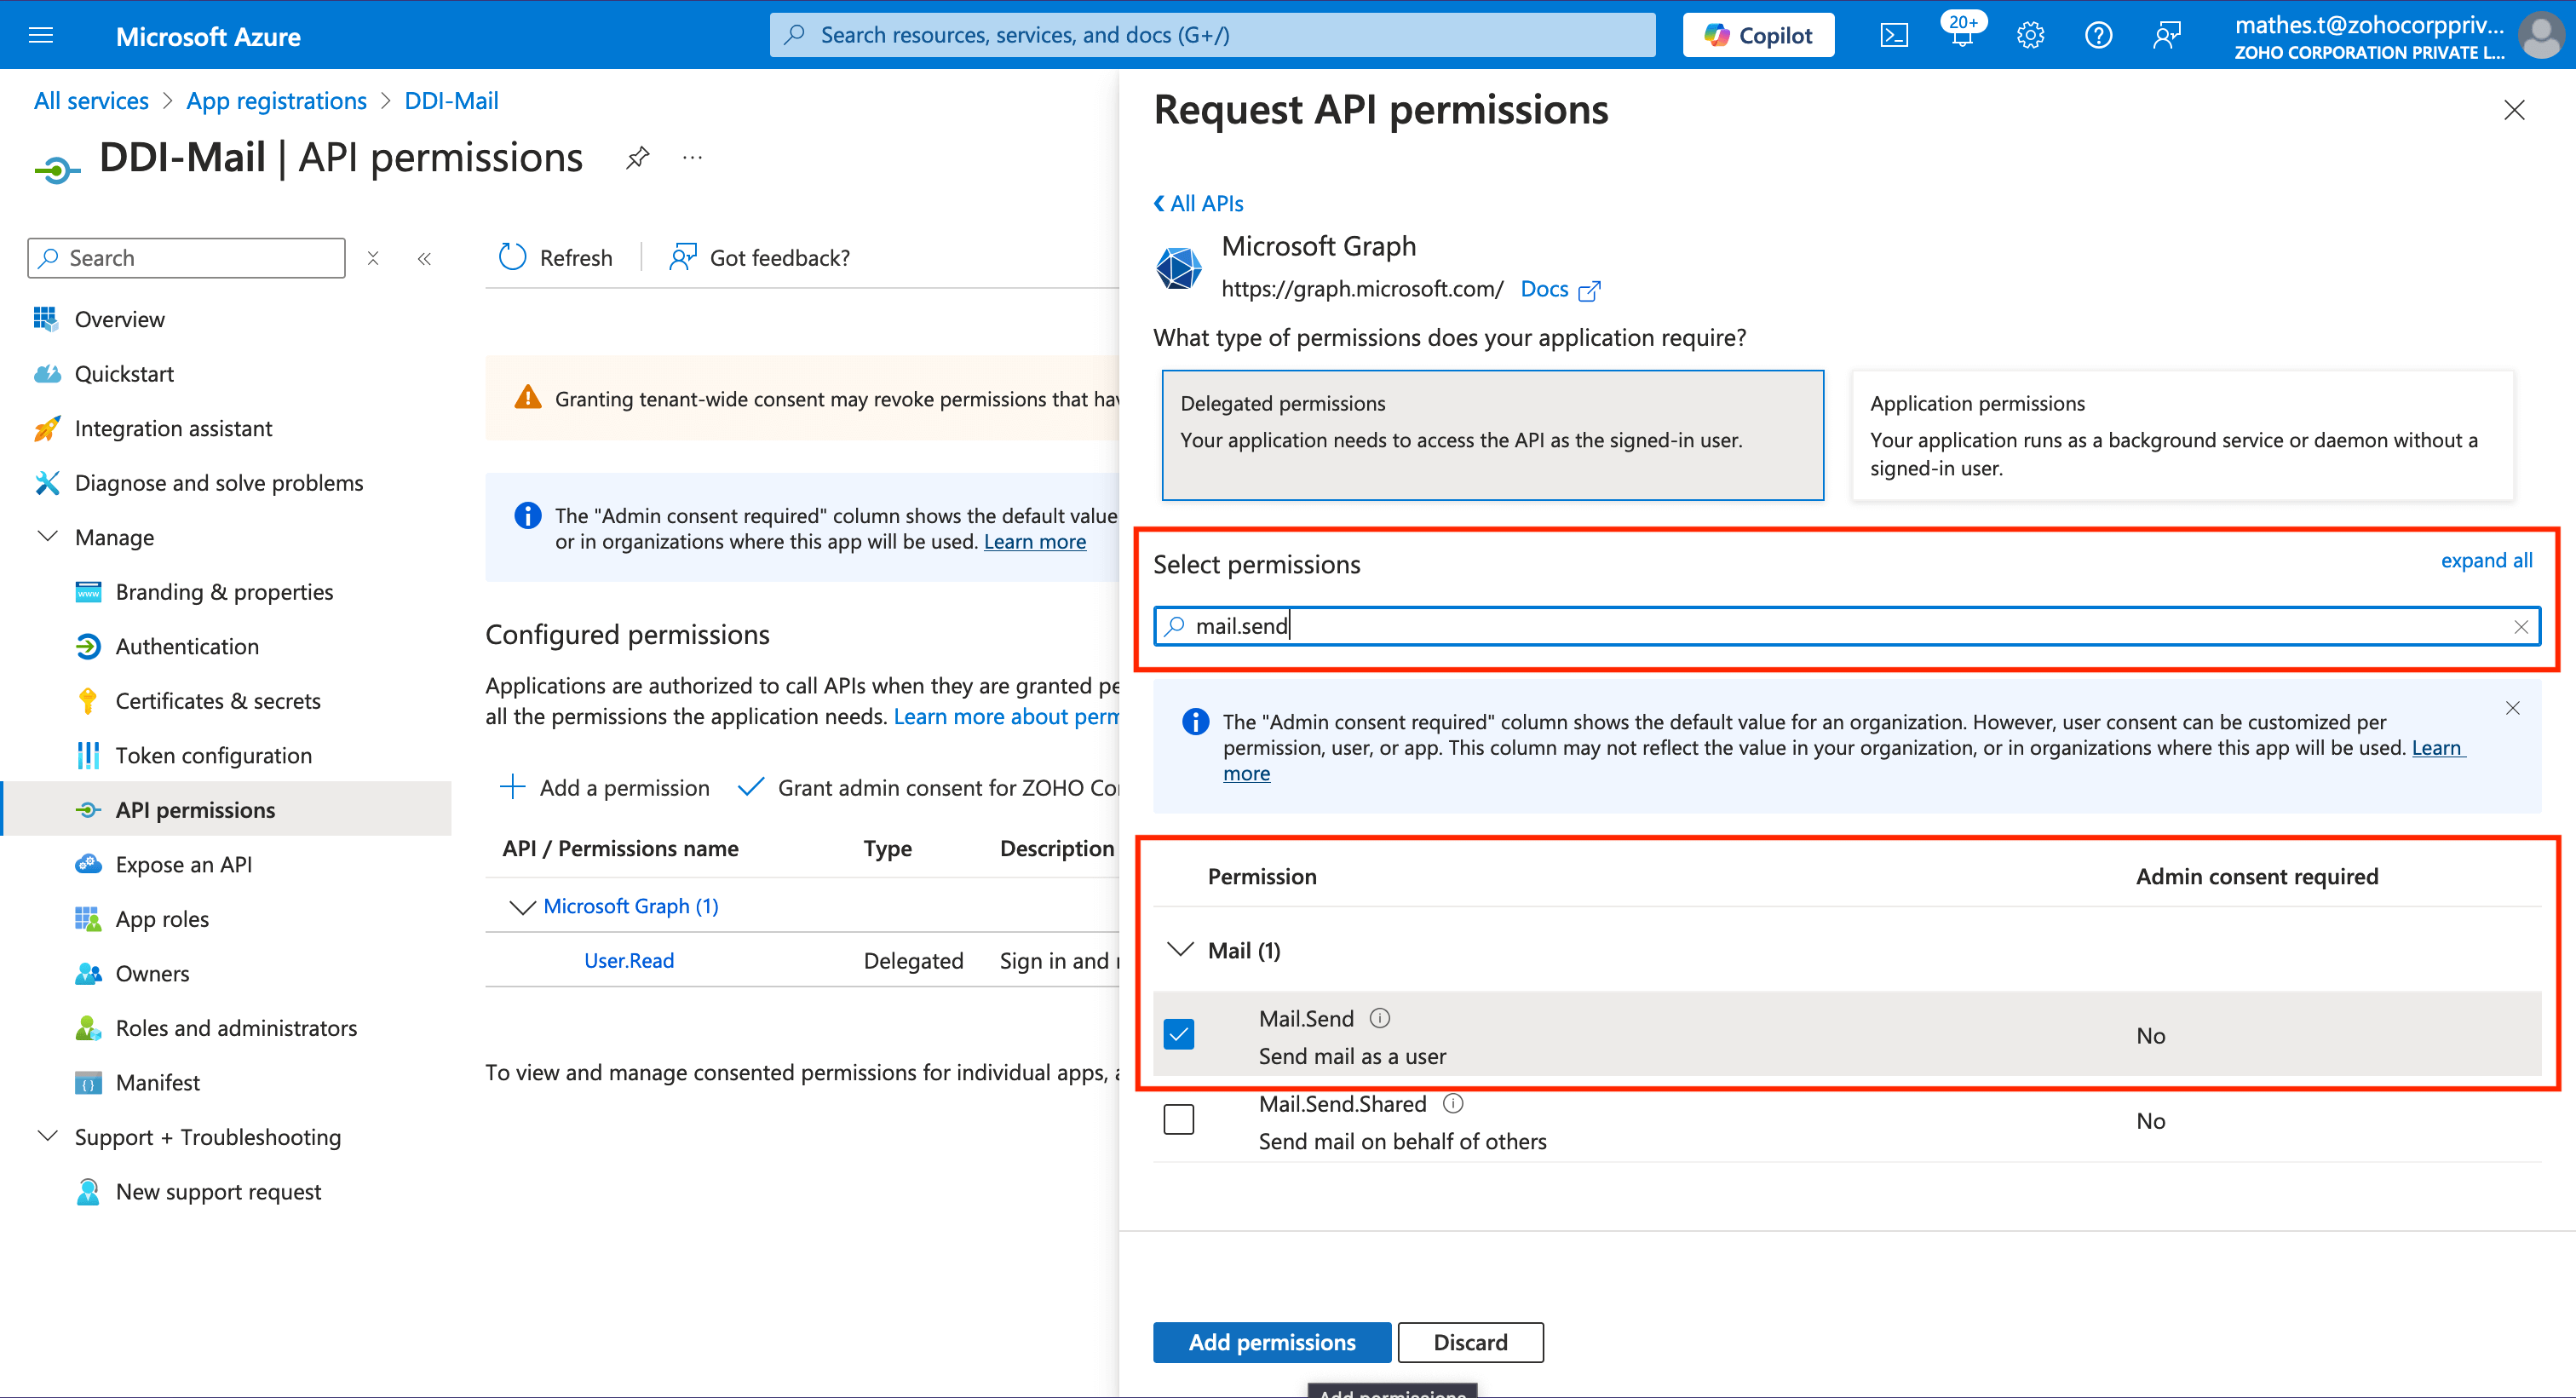Collapse the Microsoft Graph (1) permissions row
The image size is (2576, 1398).
pos(522,907)
